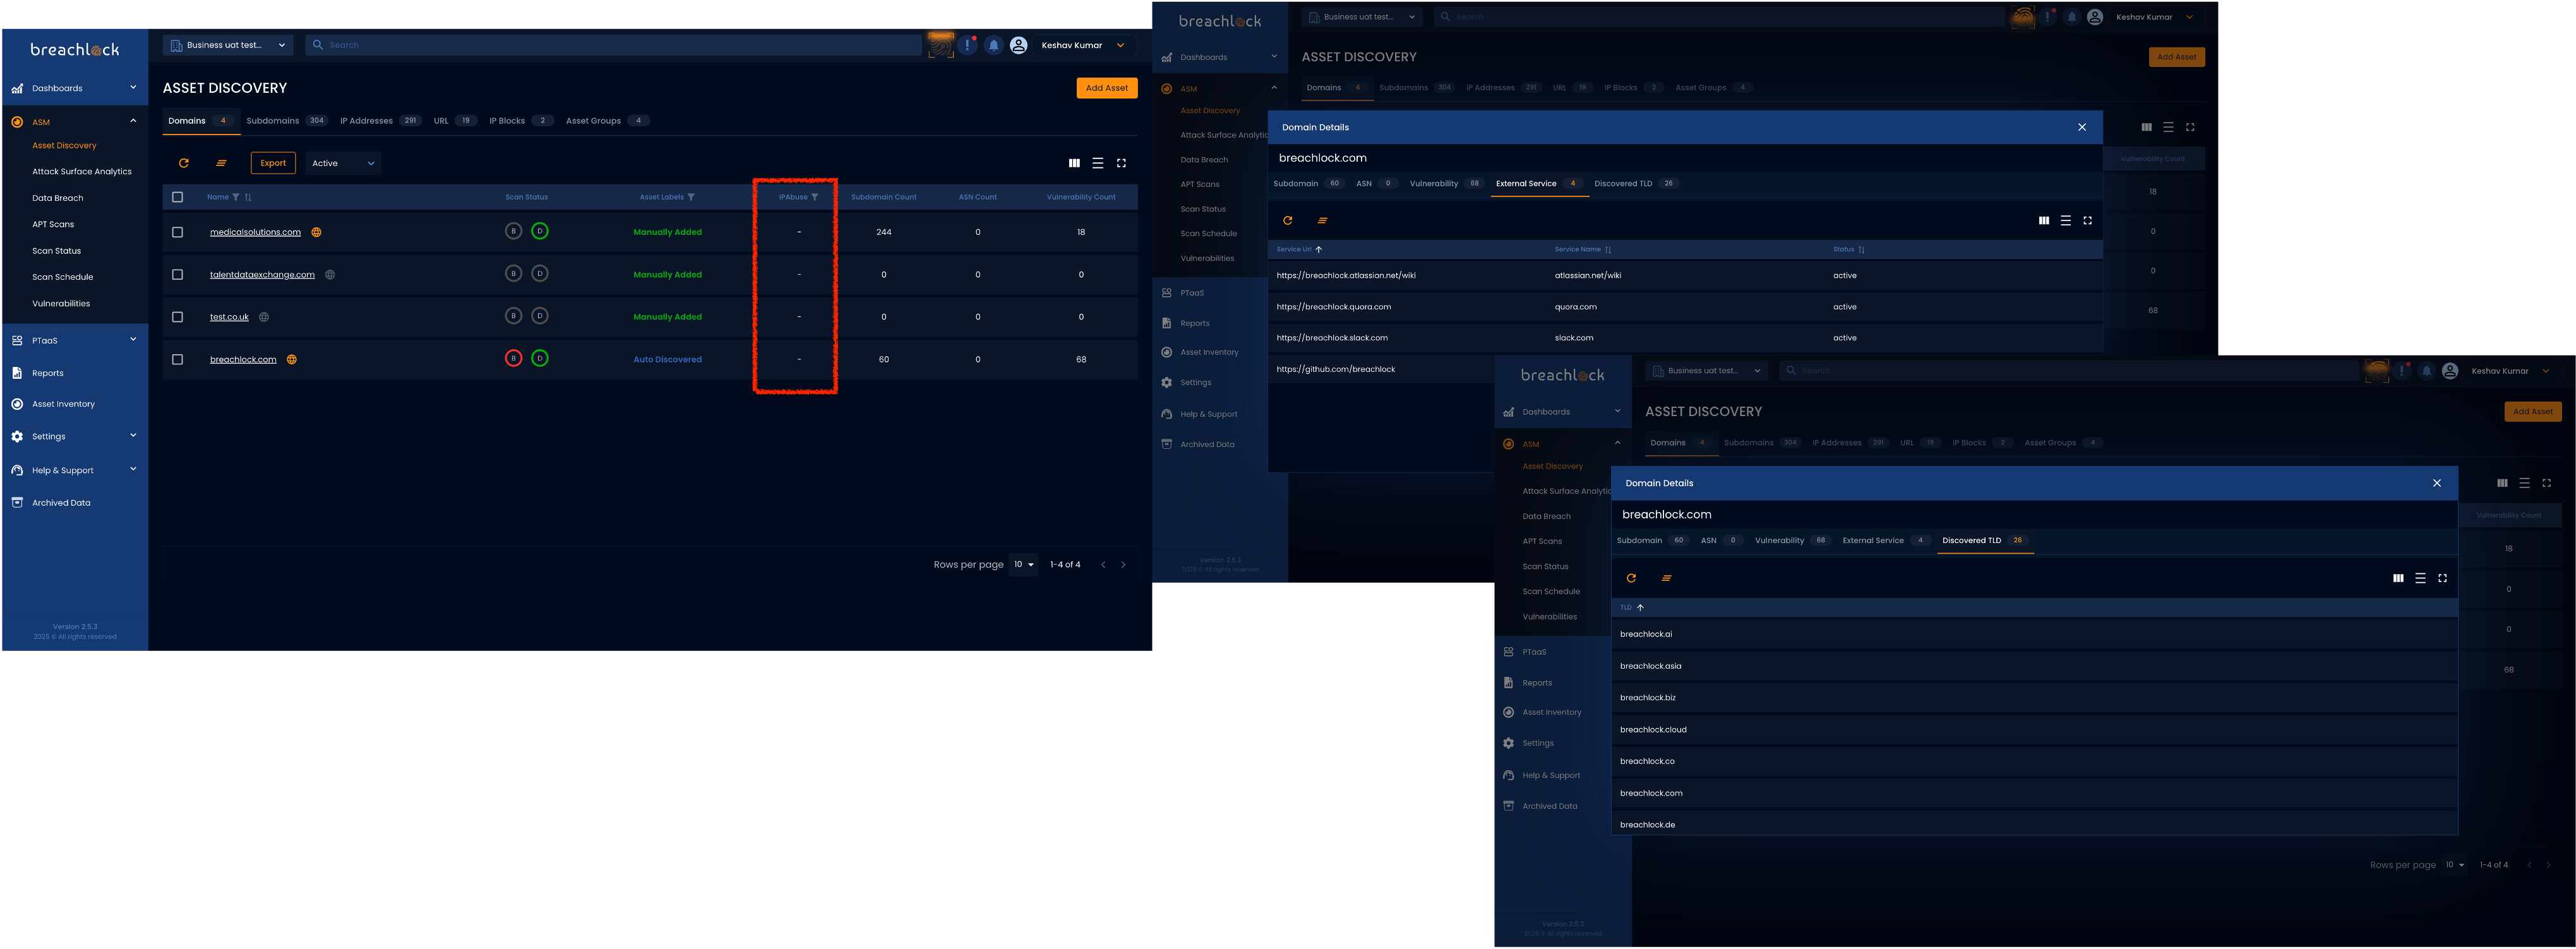
Task: Click the Search field in left window header
Action: (x=613, y=45)
